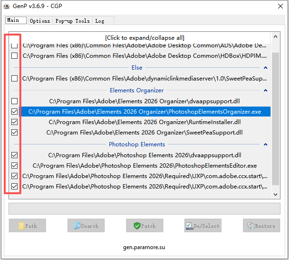Open the gen.paramore.su link

point(144,247)
